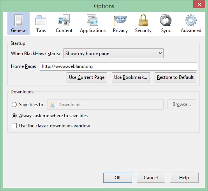Select 'Always ask me where to save files'

click(x=14, y=116)
